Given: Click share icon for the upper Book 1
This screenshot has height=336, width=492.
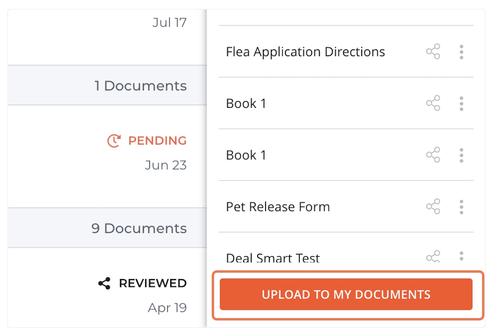Looking at the screenshot, I should [x=433, y=104].
